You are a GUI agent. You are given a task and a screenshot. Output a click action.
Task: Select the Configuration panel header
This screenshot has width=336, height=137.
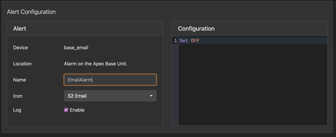[x=249, y=28]
